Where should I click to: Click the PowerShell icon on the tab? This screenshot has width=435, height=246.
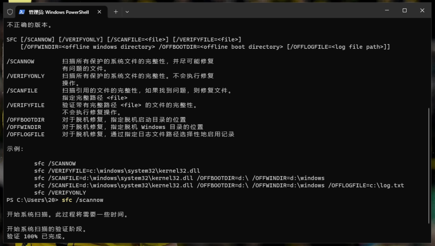click(22, 12)
